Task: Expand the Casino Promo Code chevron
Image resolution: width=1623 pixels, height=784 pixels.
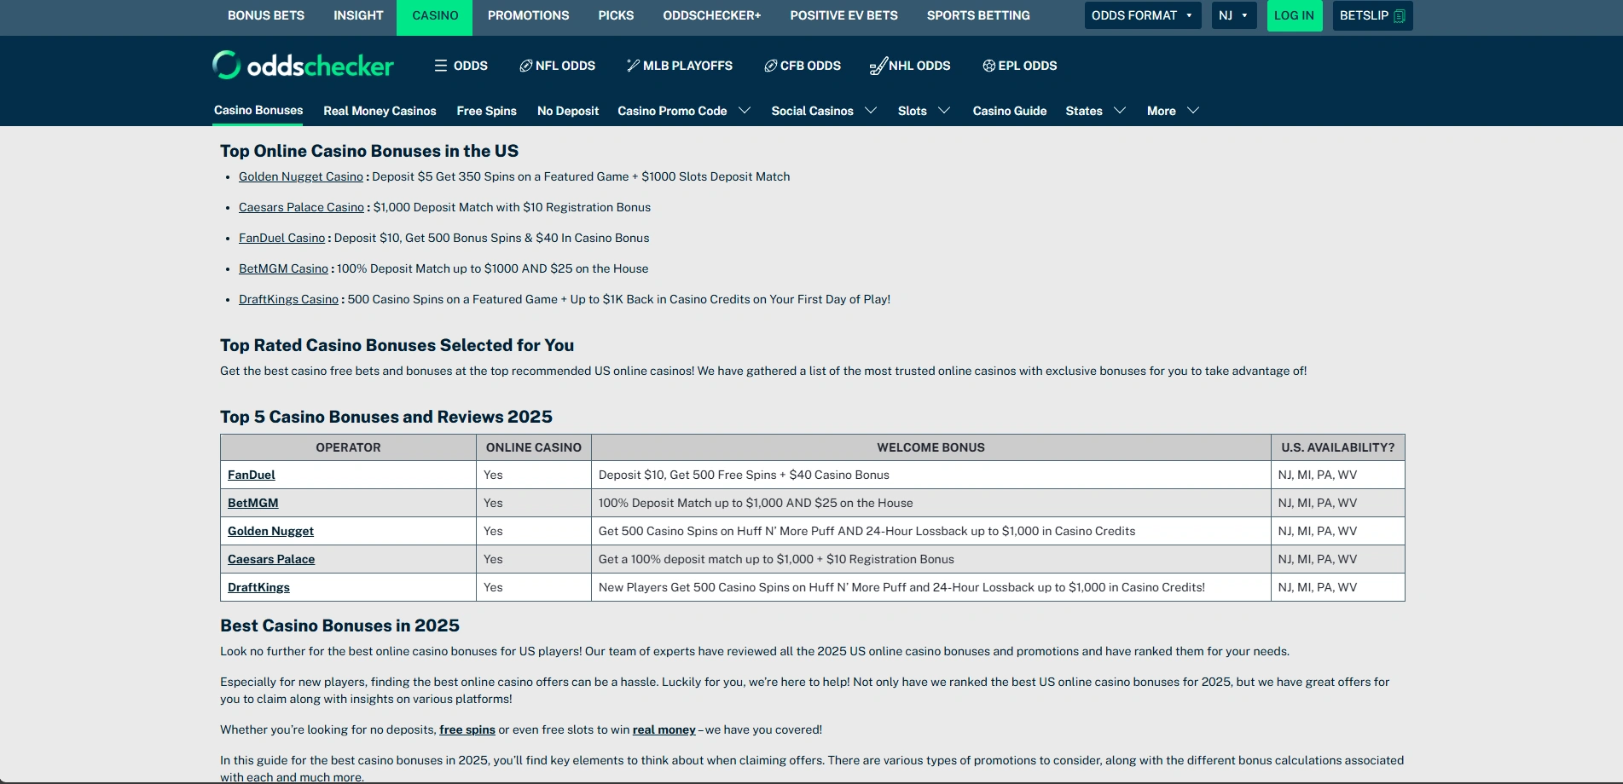Action: click(x=745, y=111)
